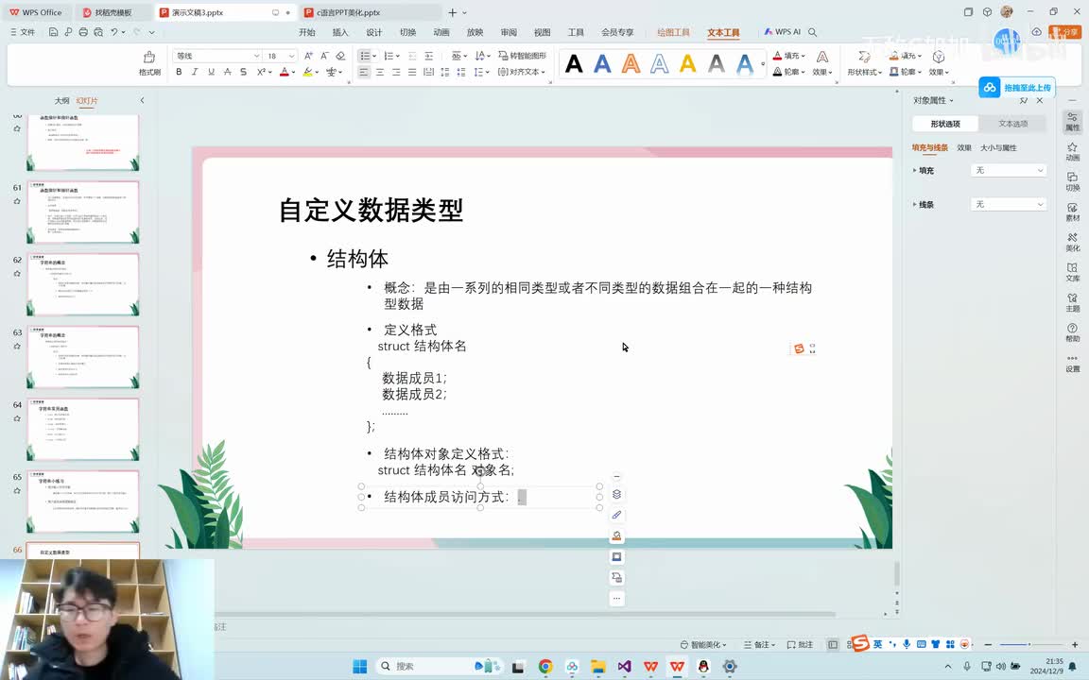Open 帮助 help sidebar icon

(x=1073, y=332)
